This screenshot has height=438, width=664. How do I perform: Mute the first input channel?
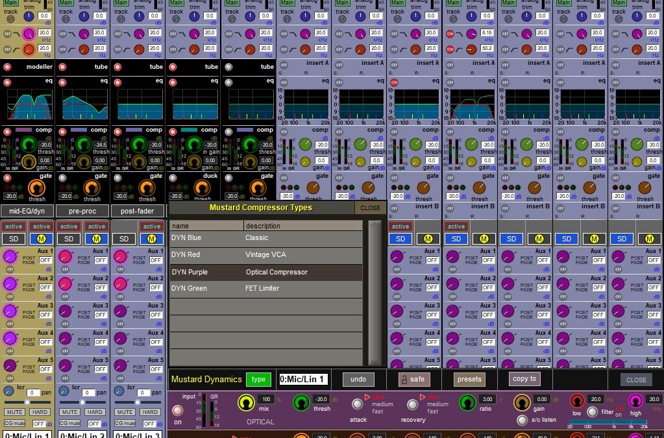pos(13,411)
